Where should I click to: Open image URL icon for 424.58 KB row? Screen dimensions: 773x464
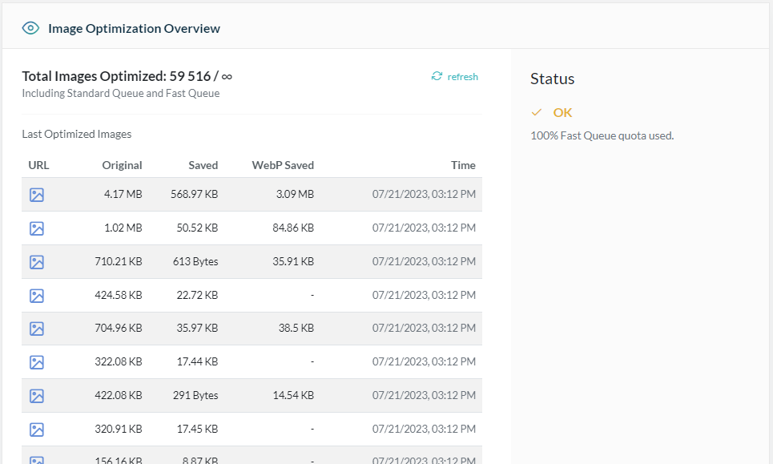(x=37, y=296)
